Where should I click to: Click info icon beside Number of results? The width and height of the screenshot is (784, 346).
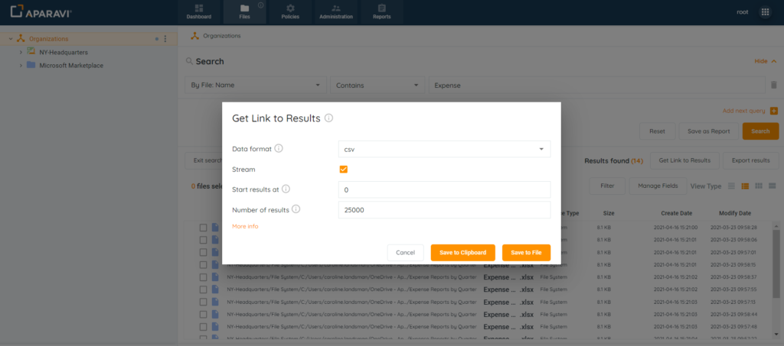pyautogui.click(x=296, y=209)
